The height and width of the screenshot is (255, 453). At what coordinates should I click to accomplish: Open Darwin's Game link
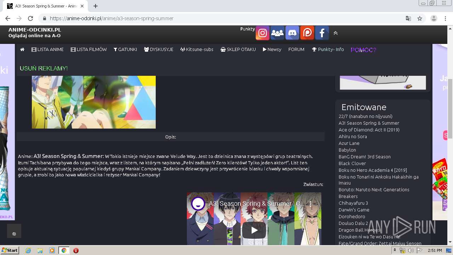[354, 210]
